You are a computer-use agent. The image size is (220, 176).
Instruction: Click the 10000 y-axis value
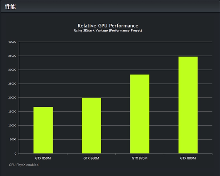pyautogui.click(x=12, y=125)
